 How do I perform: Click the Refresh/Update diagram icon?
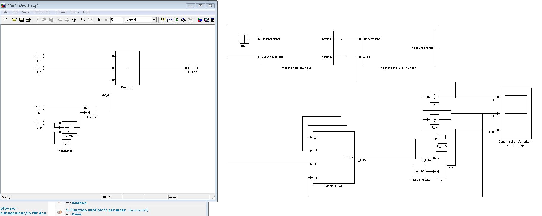[177, 20]
